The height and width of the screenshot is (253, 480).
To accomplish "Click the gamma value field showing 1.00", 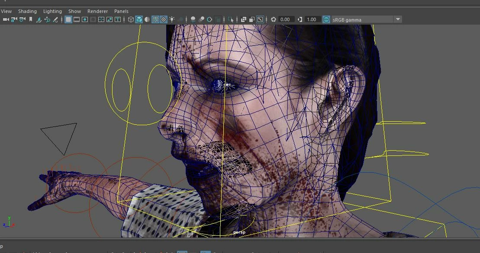I will (x=311, y=19).
